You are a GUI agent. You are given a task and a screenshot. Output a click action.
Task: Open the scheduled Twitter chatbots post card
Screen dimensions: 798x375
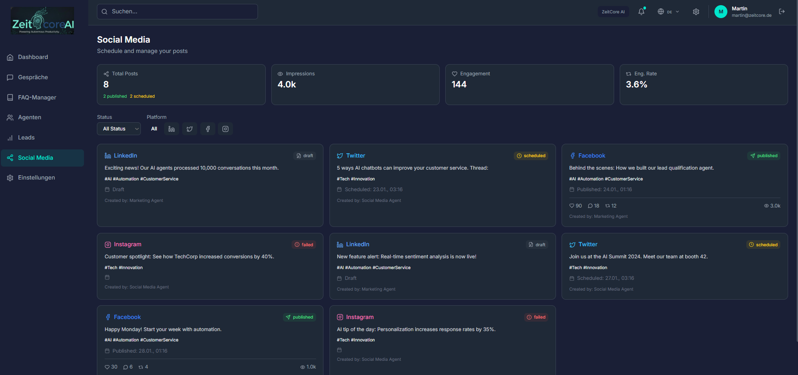pyautogui.click(x=442, y=185)
